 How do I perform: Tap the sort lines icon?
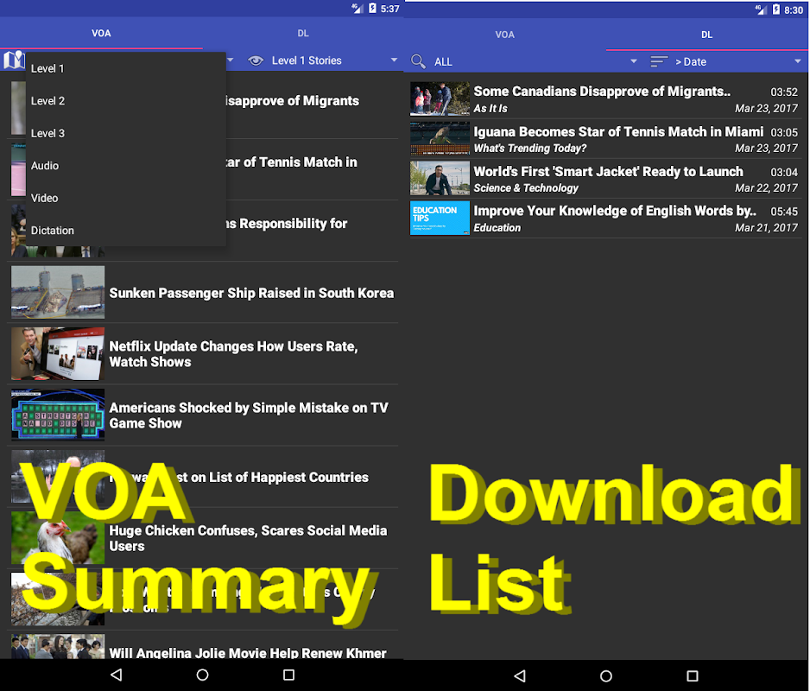coord(659,61)
